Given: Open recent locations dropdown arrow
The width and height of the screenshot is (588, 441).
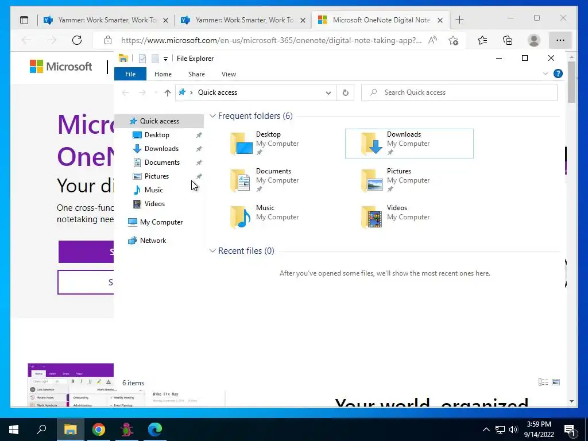Looking at the screenshot, I should 156,92.
